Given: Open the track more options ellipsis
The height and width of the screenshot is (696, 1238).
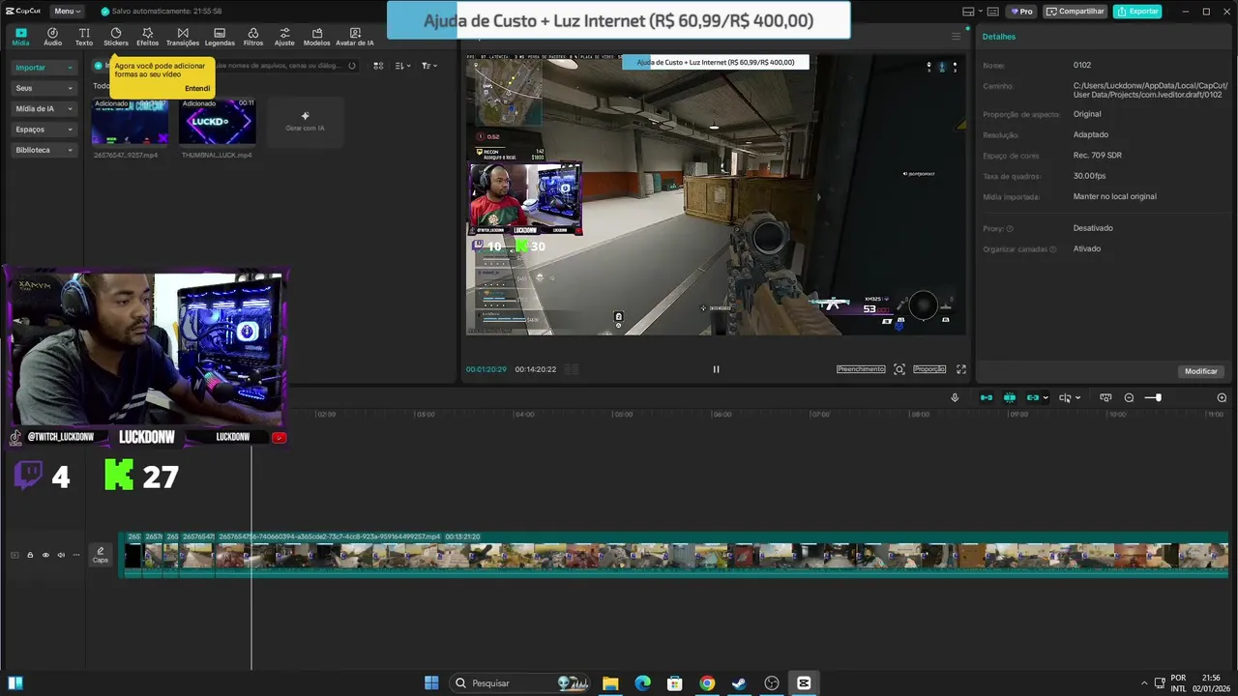Looking at the screenshot, I should coord(76,555).
